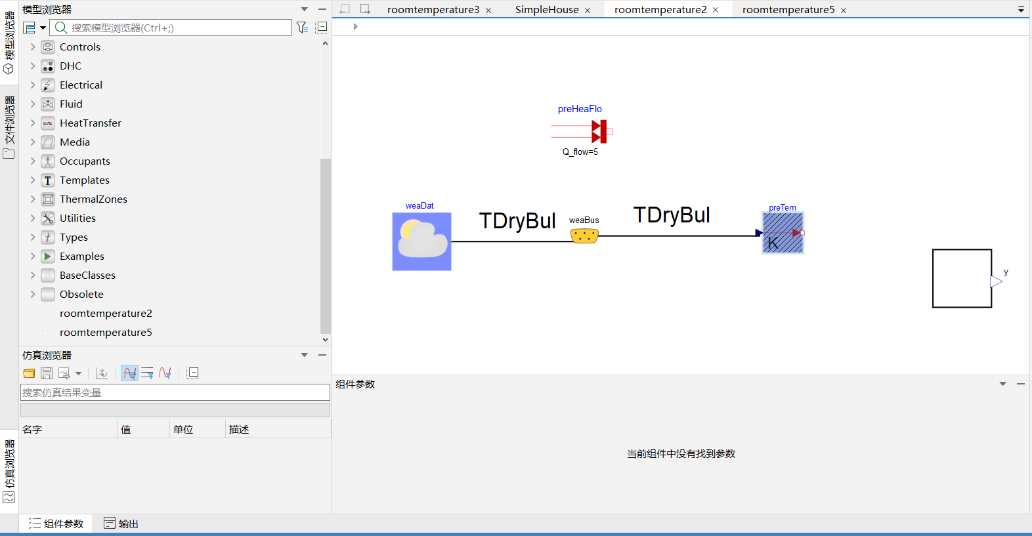Switch to the 输出 bottom tab
Viewport: 1032px width, 536px height.
(121, 524)
